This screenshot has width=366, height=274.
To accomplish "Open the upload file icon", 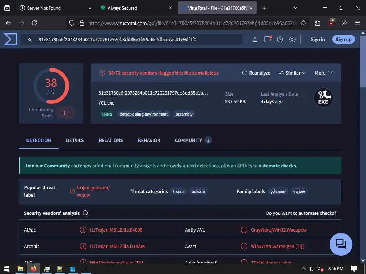I will (x=255, y=39).
